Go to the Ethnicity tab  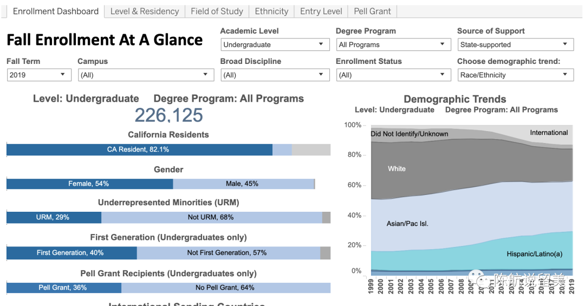271,11
